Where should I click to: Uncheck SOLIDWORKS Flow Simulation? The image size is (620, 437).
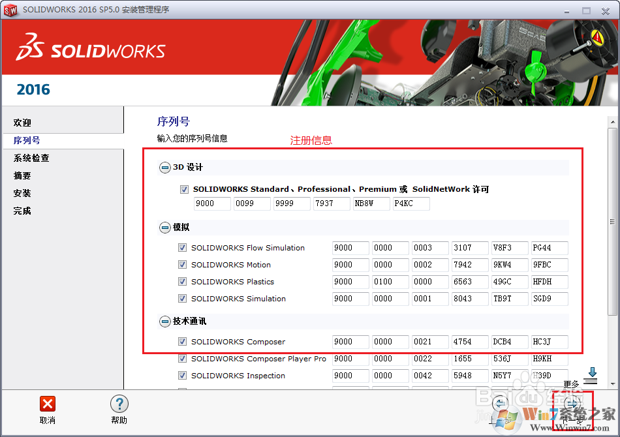183,248
